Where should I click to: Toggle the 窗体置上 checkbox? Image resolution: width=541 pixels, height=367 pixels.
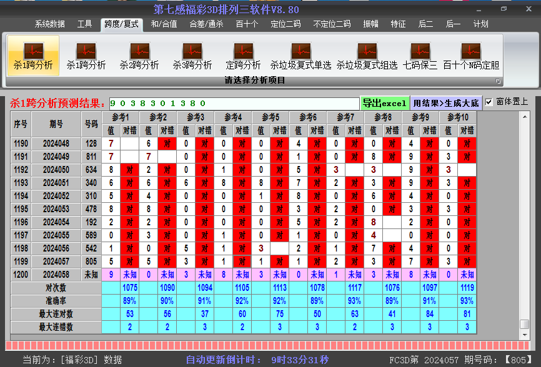[x=489, y=102]
